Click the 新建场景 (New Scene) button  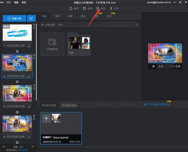(14, 18)
